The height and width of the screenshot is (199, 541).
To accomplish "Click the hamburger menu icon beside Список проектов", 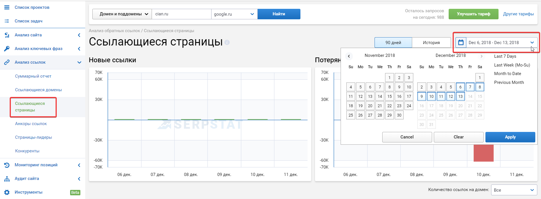I will click(7, 7).
